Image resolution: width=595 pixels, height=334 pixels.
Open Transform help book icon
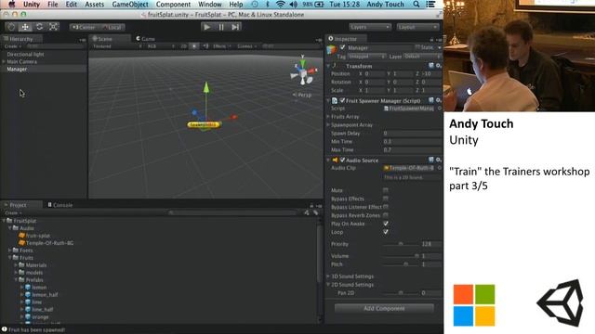[431, 66]
